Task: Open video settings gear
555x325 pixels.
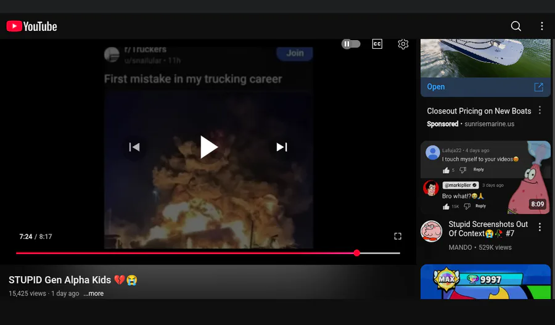Action: [403, 44]
